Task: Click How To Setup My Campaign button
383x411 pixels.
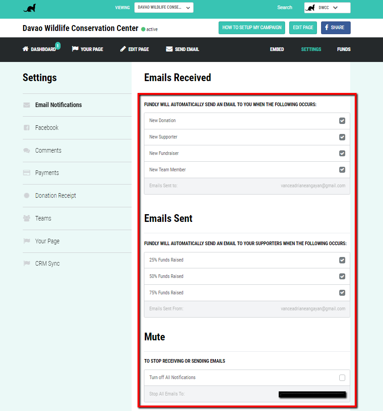Action: 252,28
